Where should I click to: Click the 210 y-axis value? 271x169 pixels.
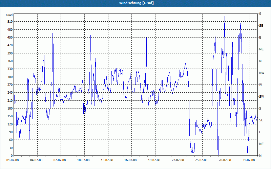(10, 100)
